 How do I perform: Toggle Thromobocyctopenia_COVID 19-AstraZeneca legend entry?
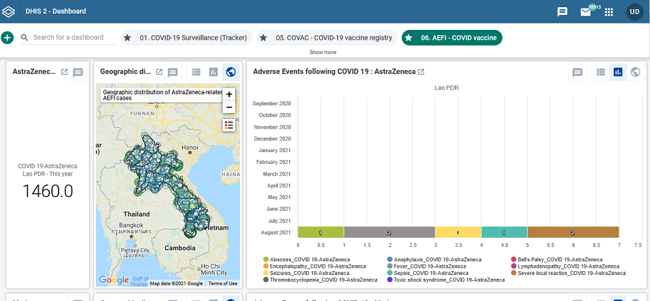click(320, 280)
